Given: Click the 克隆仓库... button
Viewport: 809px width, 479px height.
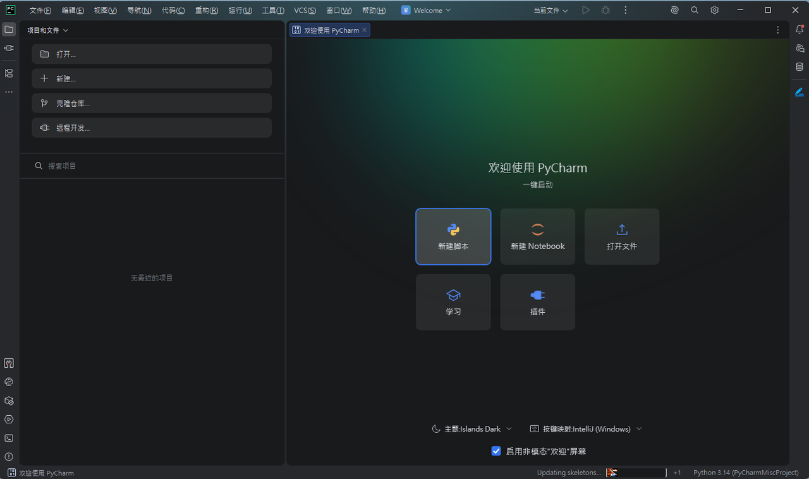Looking at the screenshot, I should [152, 103].
